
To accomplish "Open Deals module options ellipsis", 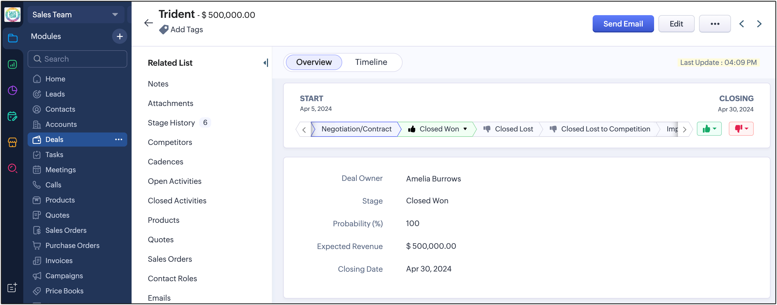I will pos(119,140).
